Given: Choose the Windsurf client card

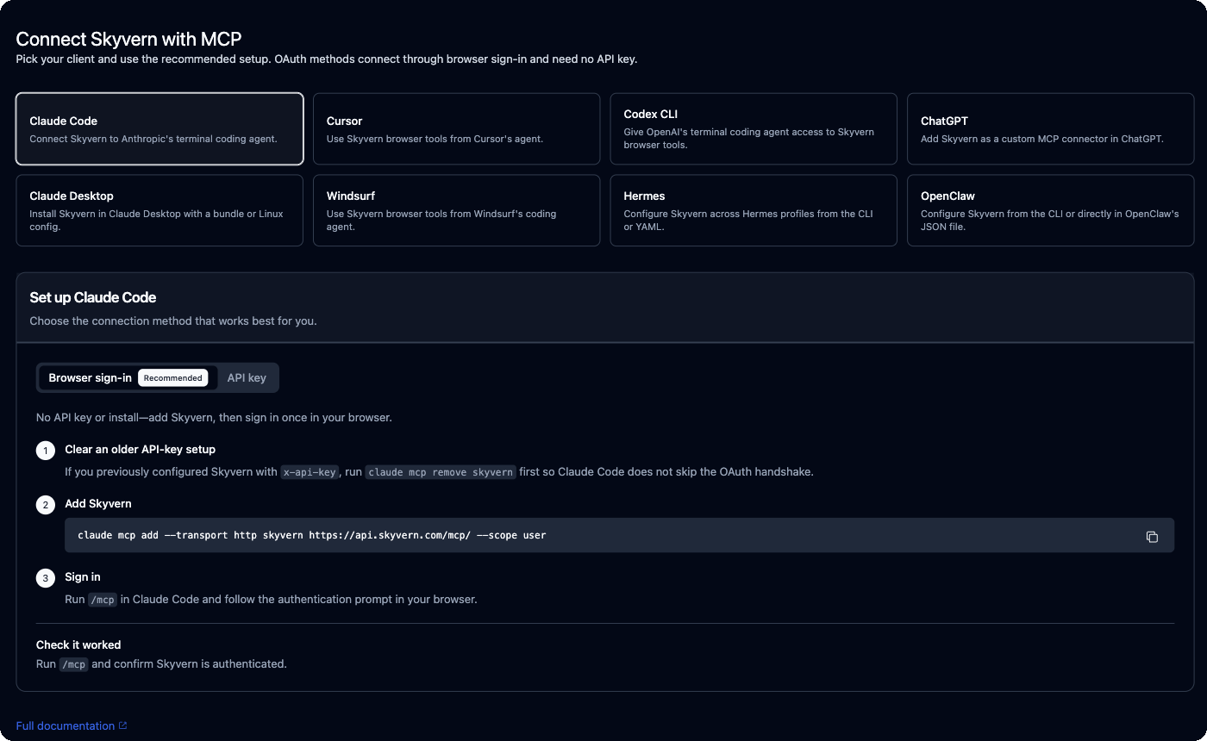Looking at the screenshot, I should click(456, 210).
